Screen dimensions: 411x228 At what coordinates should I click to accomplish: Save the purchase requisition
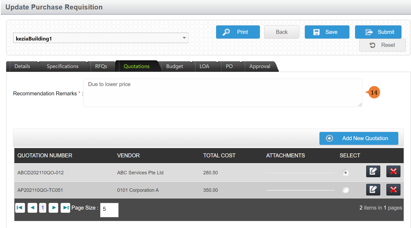point(327,32)
